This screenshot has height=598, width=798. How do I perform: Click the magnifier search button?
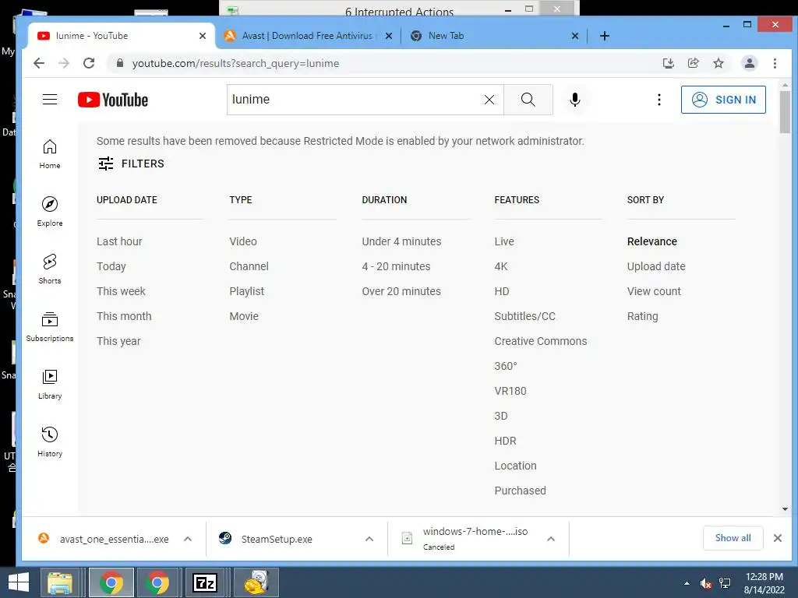coord(528,100)
